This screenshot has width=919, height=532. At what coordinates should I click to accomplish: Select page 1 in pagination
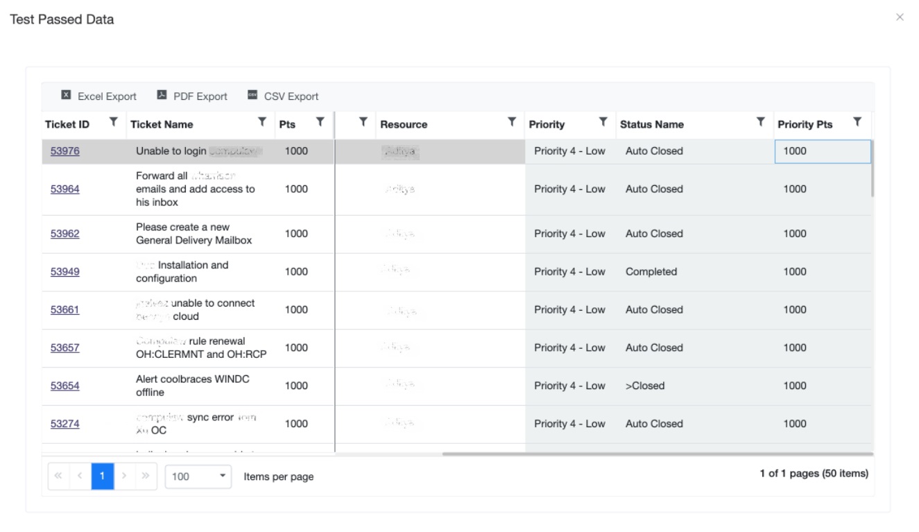click(x=102, y=477)
